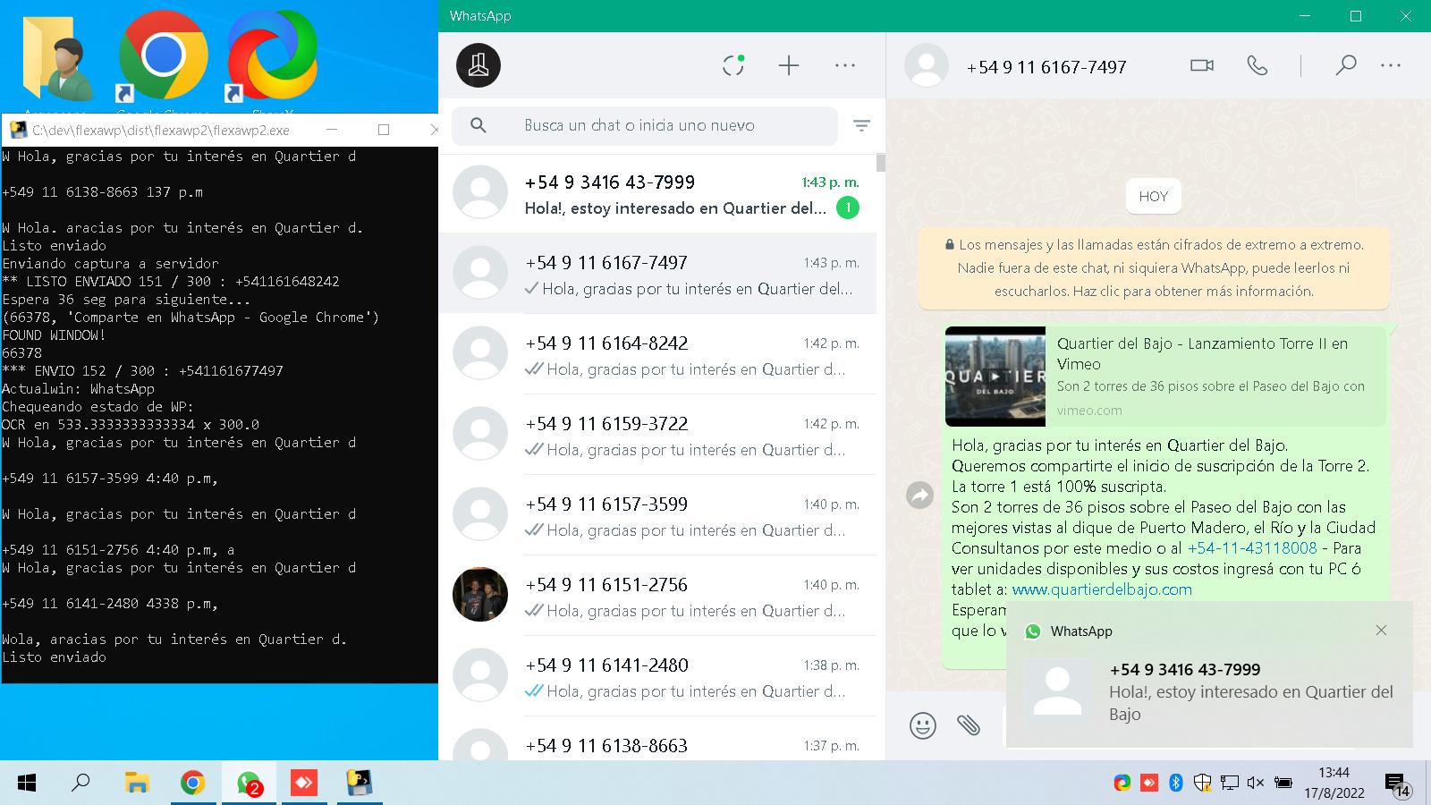Open the muted volume tray icon
The width and height of the screenshot is (1431, 805).
click(x=1256, y=784)
